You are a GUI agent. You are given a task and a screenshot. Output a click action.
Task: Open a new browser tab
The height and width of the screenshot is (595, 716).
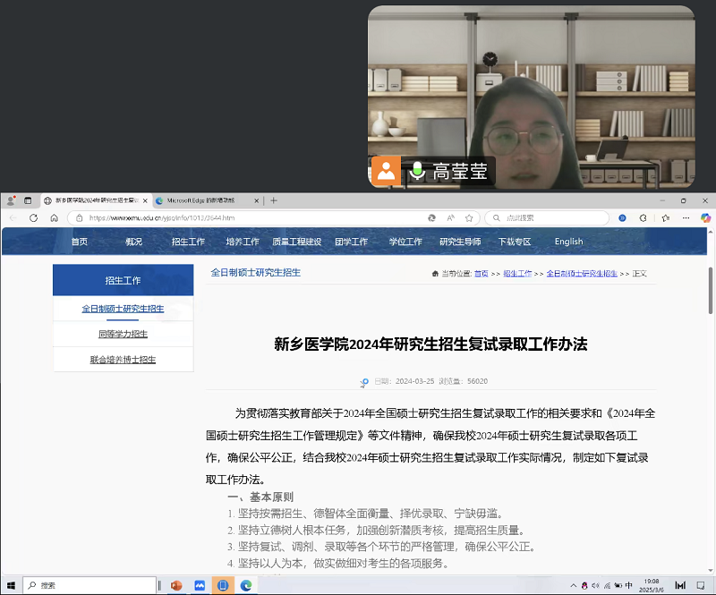[x=274, y=200]
